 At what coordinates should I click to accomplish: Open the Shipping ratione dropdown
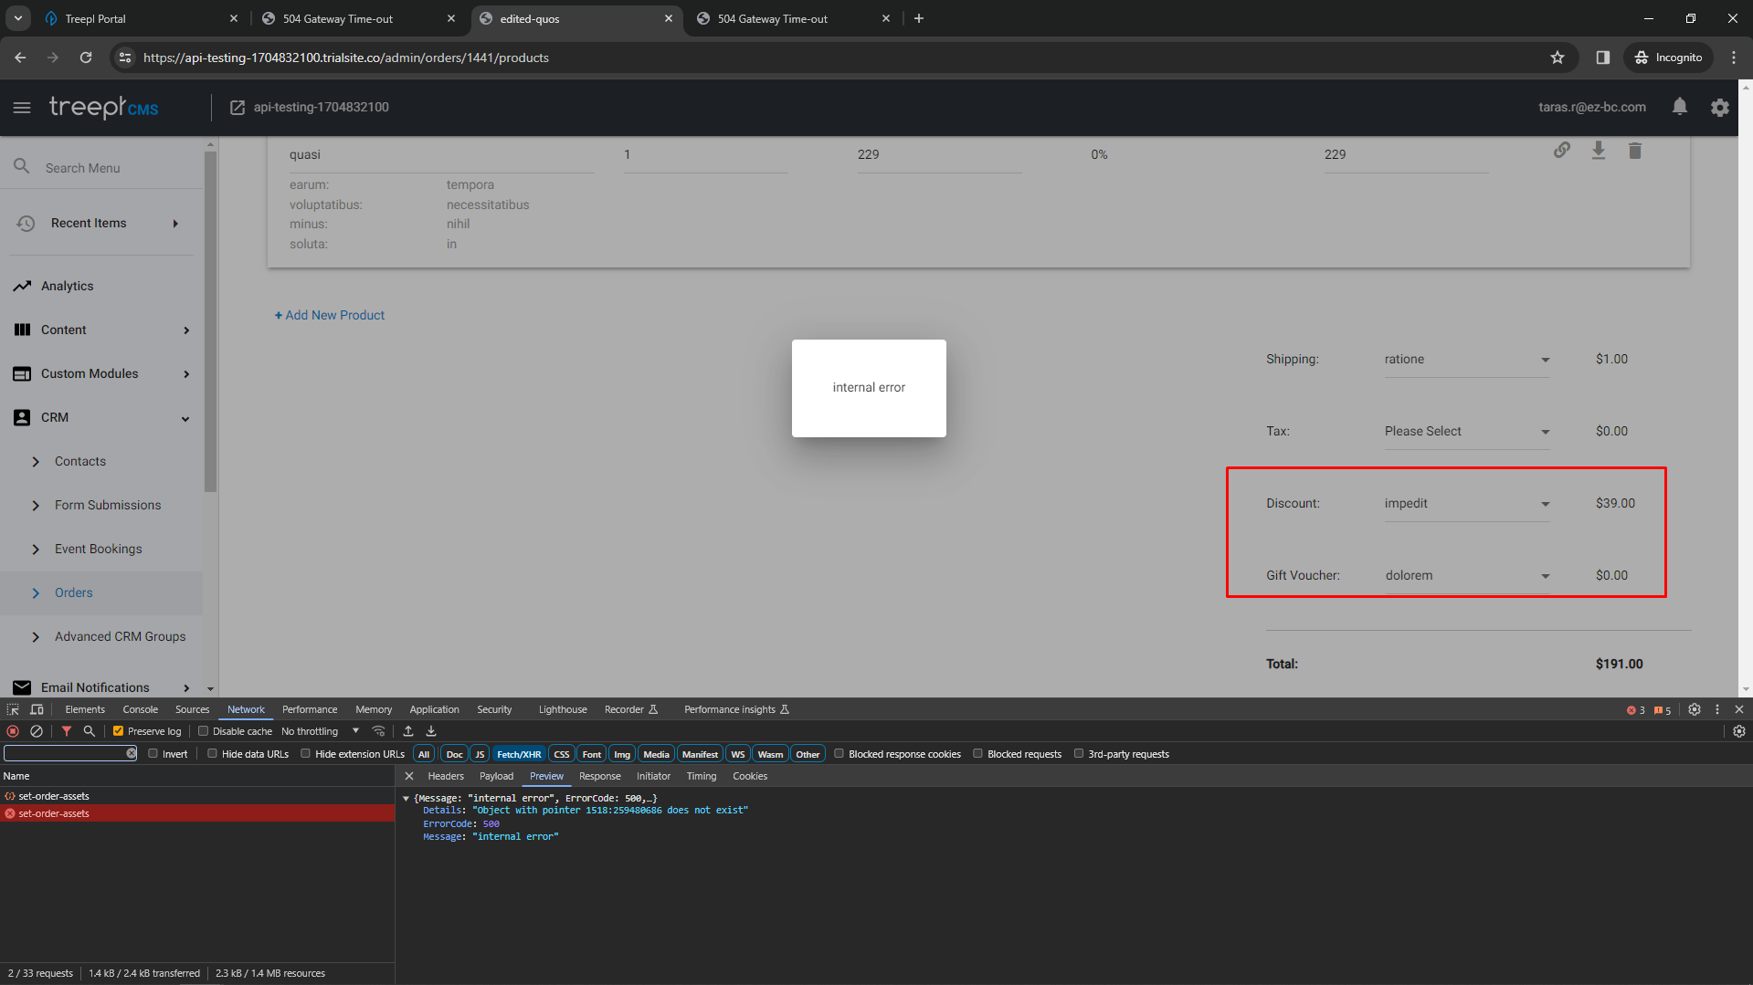point(1467,360)
